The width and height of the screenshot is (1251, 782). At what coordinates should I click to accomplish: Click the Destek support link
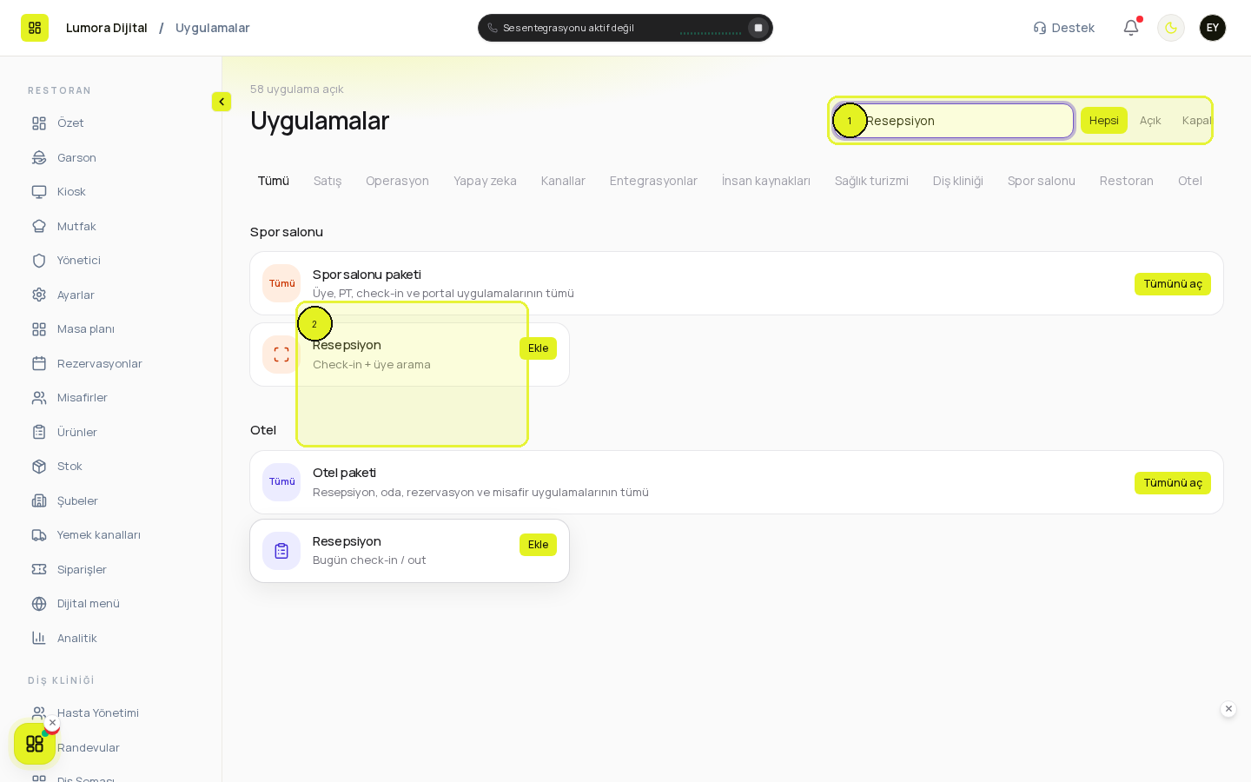tap(1064, 28)
